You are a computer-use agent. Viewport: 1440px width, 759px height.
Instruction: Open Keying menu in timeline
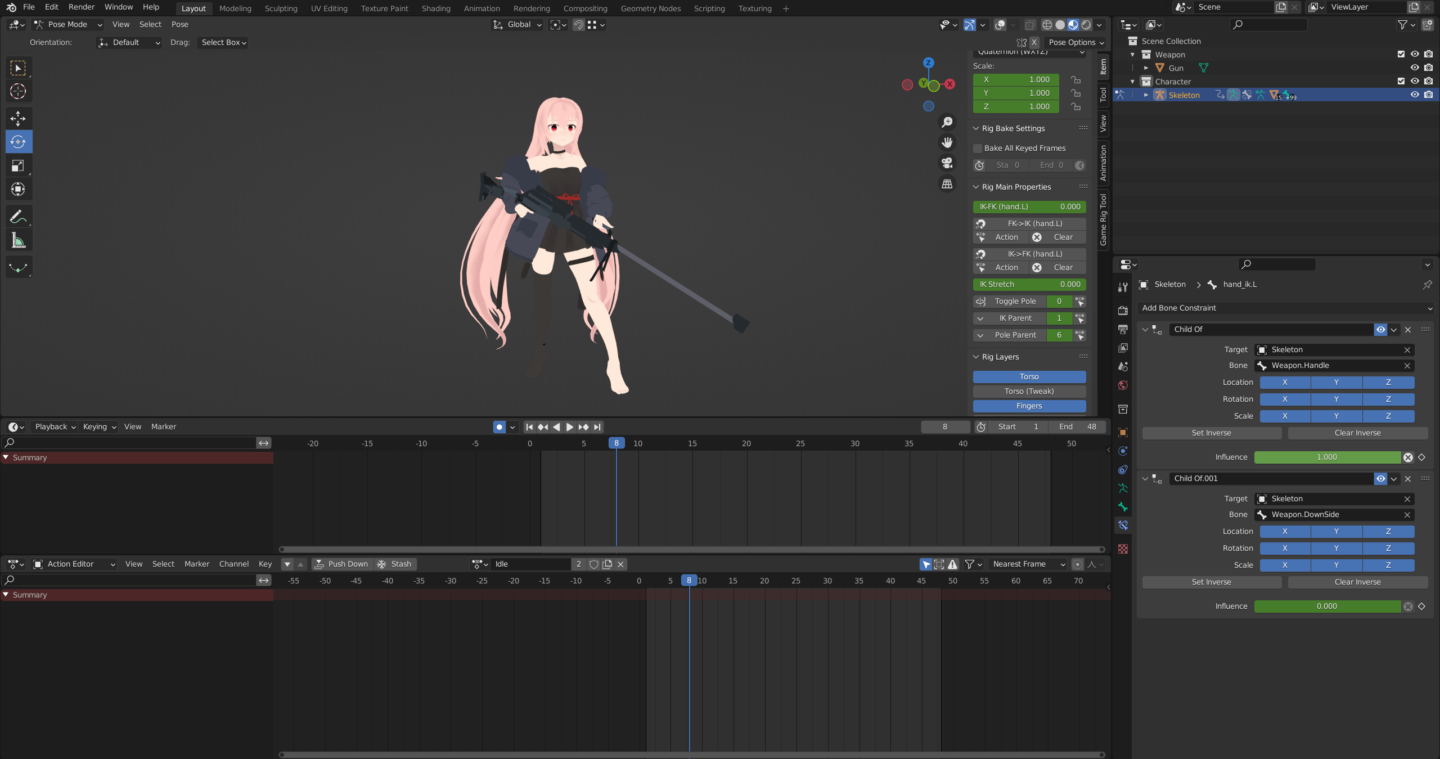click(x=100, y=427)
